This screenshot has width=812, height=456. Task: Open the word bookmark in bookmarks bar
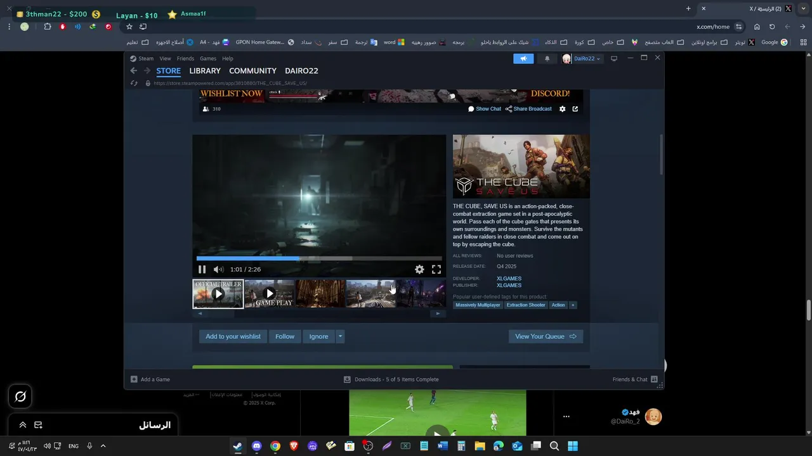click(394, 42)
